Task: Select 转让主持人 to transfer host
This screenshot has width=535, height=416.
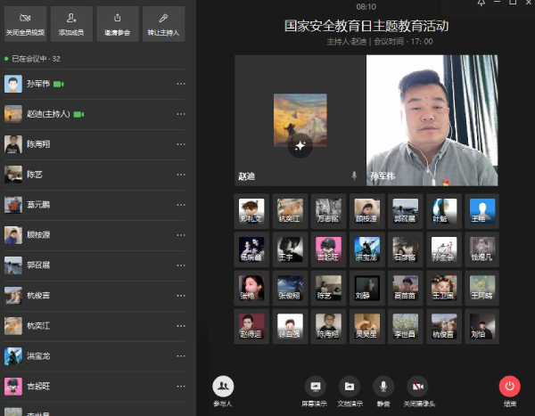Action: click(163, 23)
